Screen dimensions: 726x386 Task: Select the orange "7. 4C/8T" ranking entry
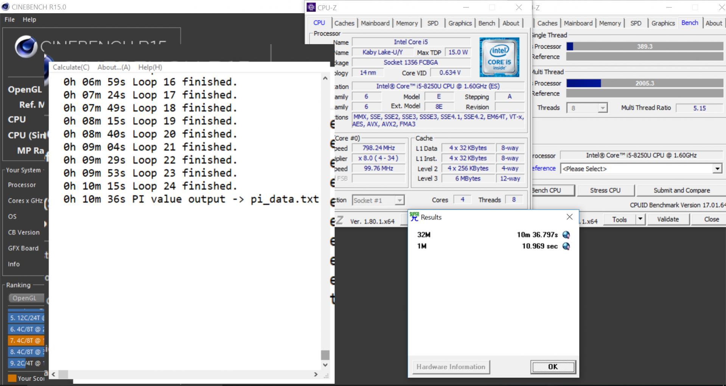(x=26, y=341)
